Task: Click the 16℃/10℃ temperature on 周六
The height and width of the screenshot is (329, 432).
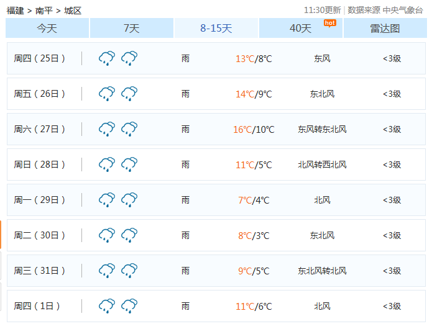Action: point(254,129)
